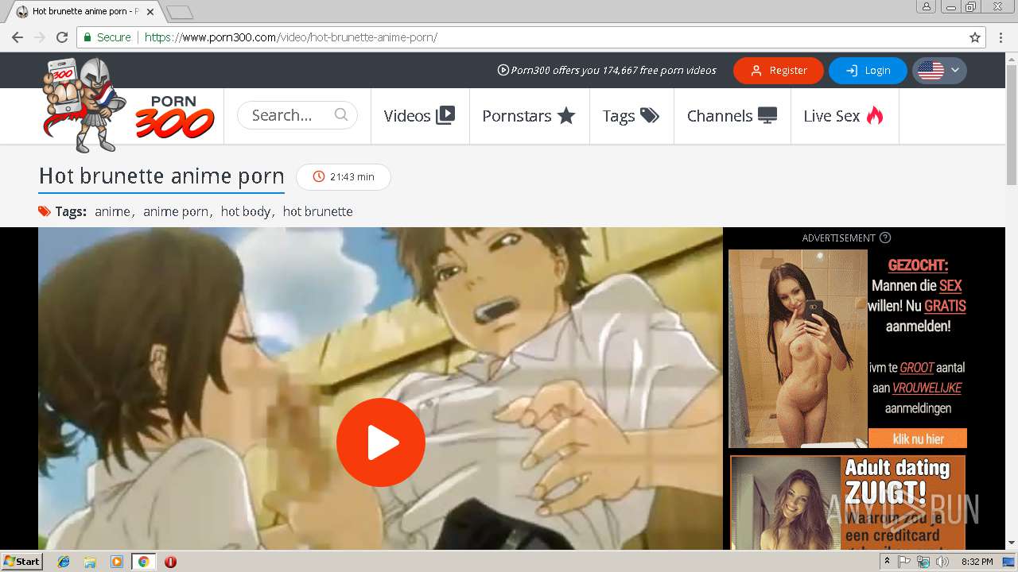Image resolution: width=1018 pixels, height=572 pixels.
Task: Launch Internet Explorer from the taskbar
Action: (64, 562)
